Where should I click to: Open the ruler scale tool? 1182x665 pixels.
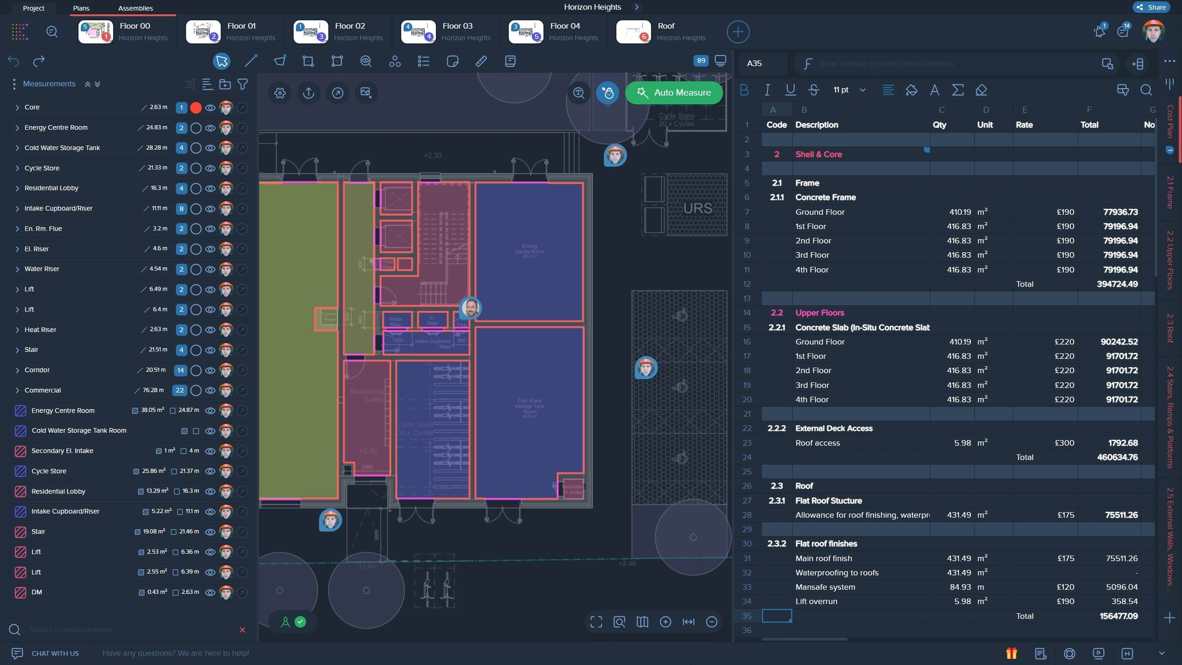click(x=482, y=61)
